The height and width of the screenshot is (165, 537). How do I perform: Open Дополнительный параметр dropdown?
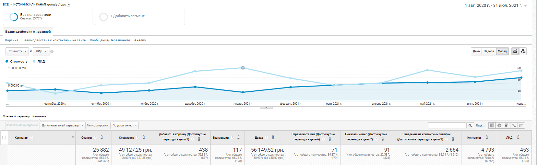pos(63,125)
